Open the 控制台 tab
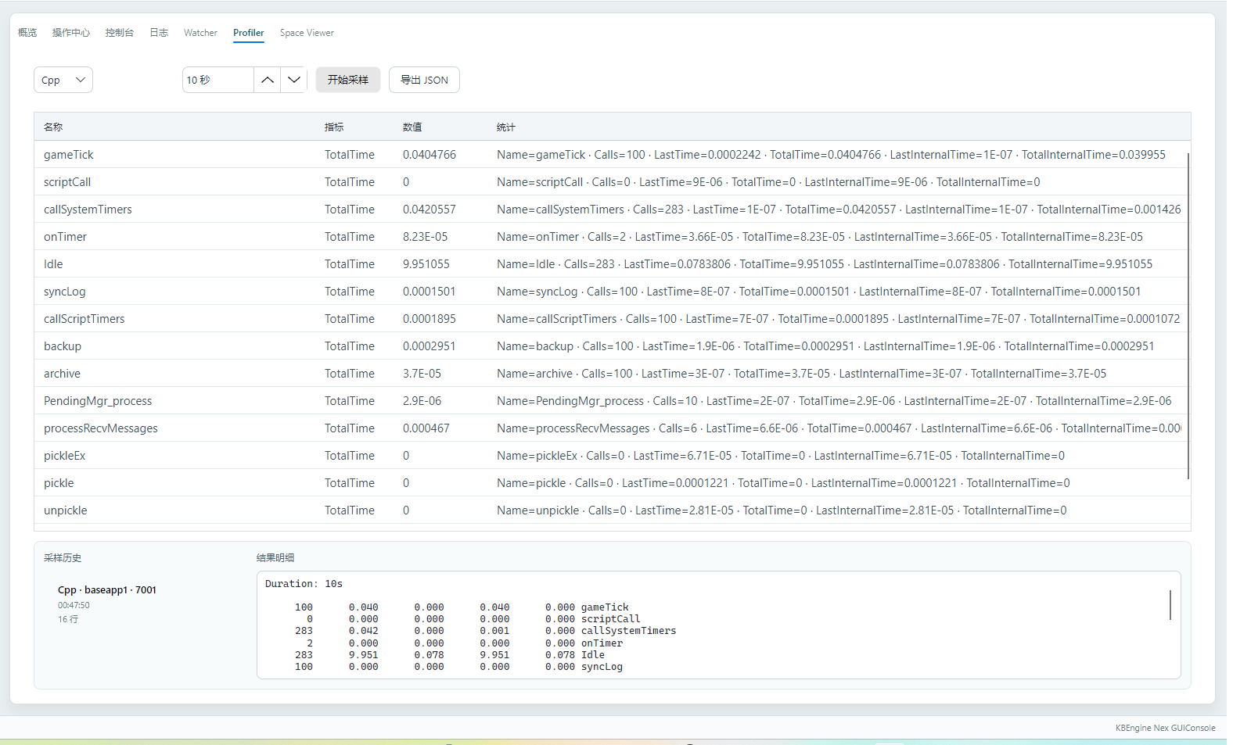 point(120,33)
